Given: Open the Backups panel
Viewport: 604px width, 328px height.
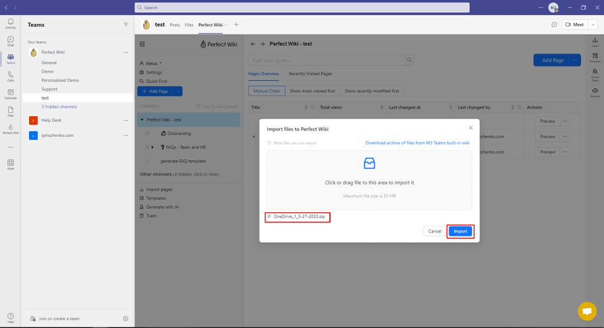Looking at the screenshot, I should tap(595, 90).
